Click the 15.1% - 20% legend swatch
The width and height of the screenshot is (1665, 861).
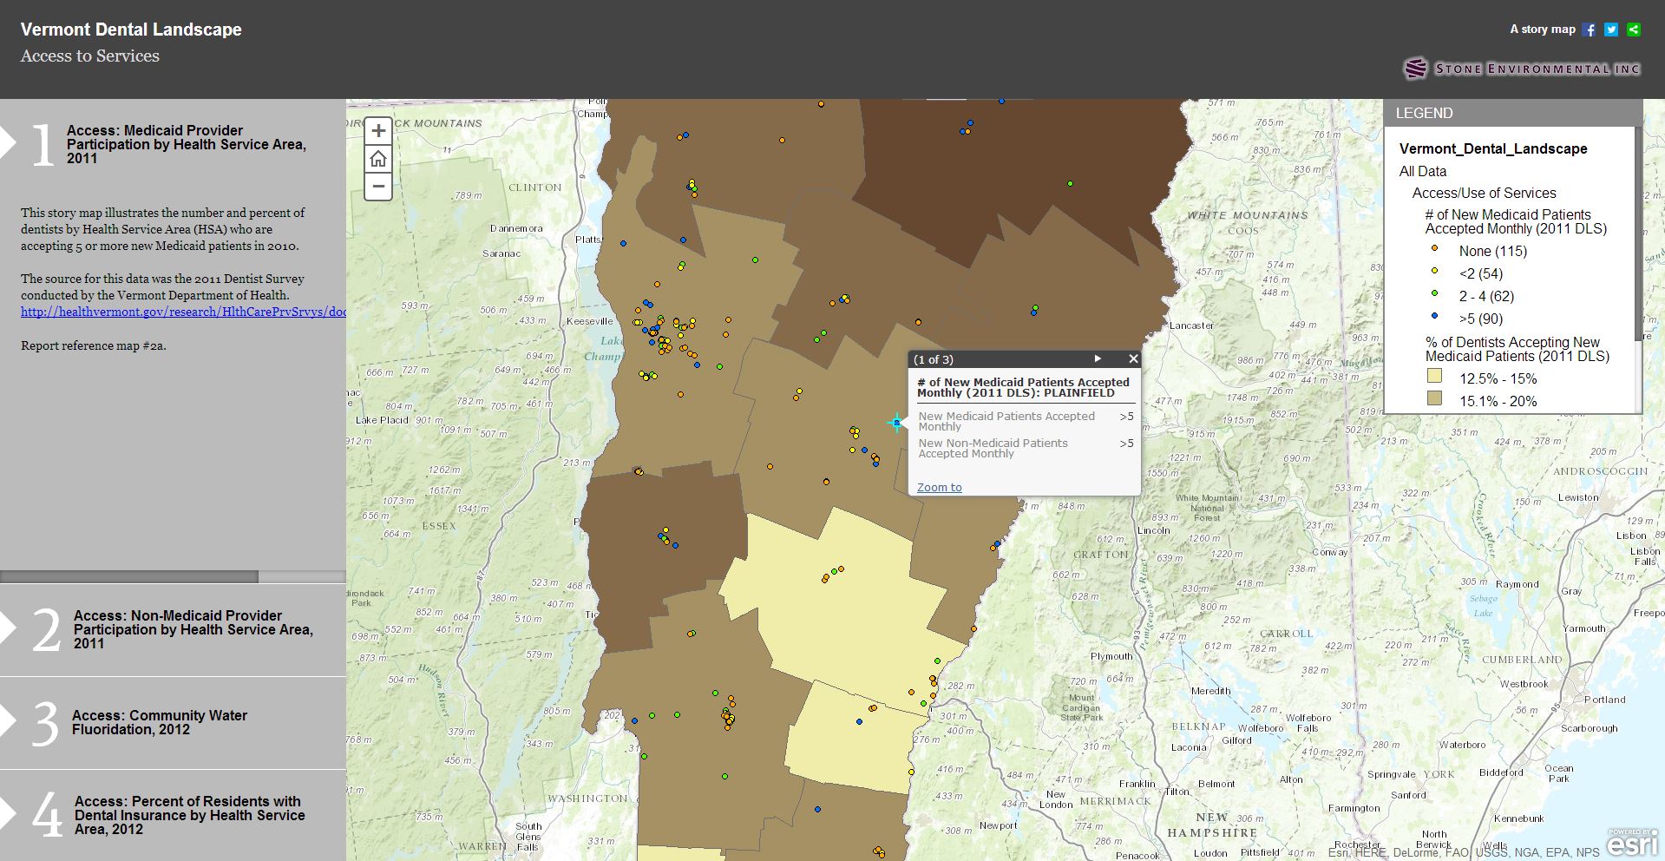point(1435,398)
